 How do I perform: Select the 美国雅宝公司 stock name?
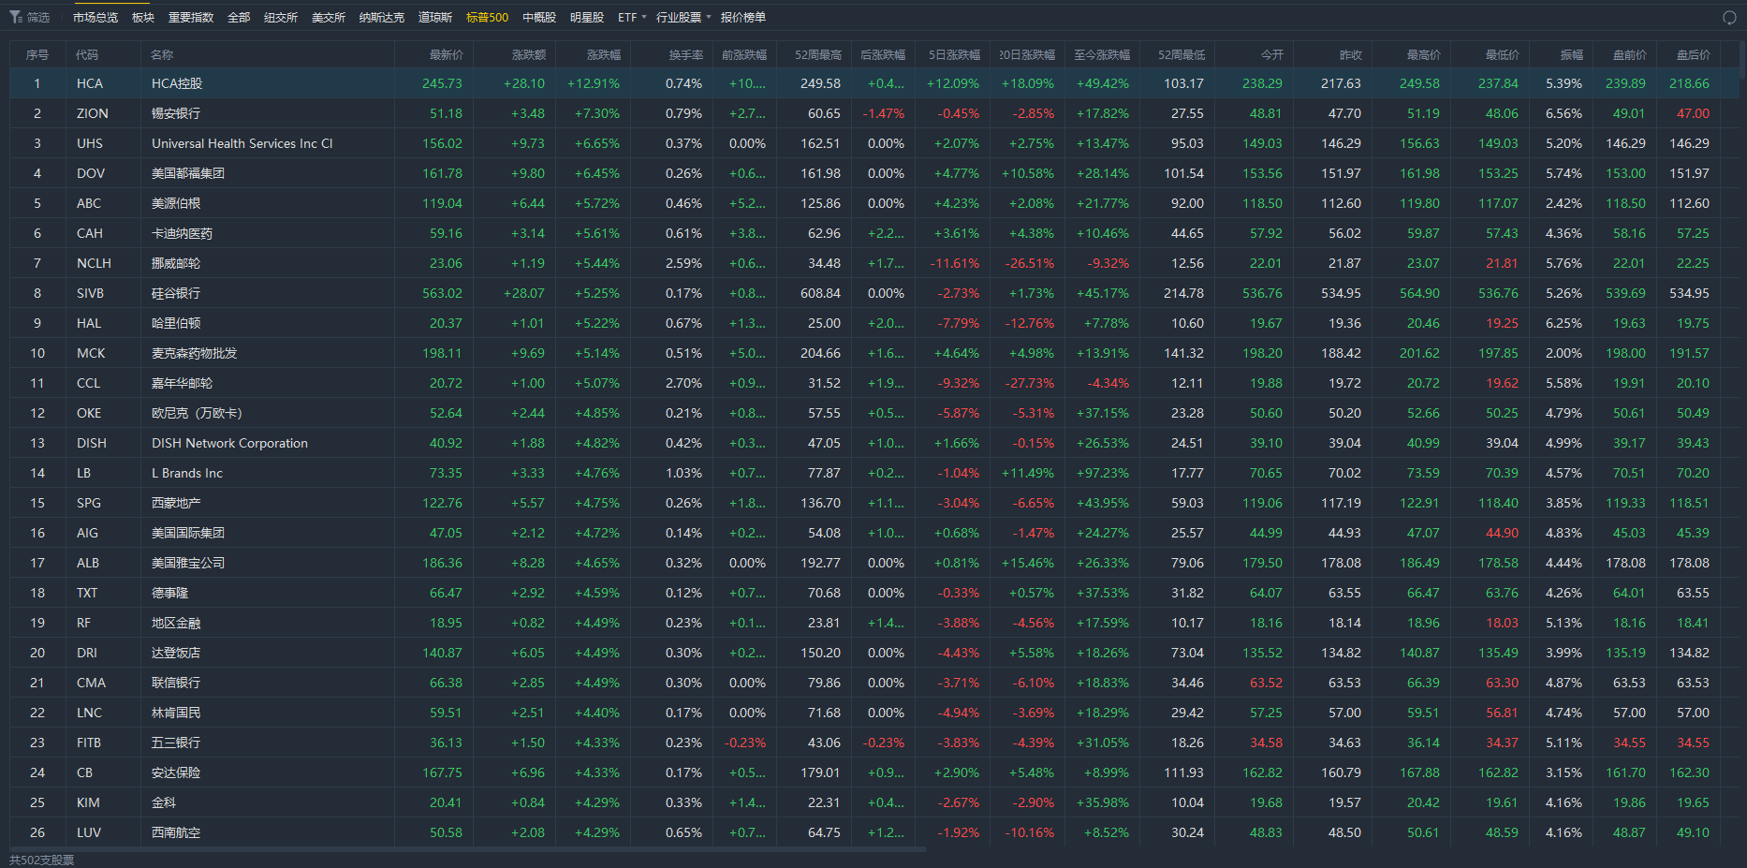(188, 563)
